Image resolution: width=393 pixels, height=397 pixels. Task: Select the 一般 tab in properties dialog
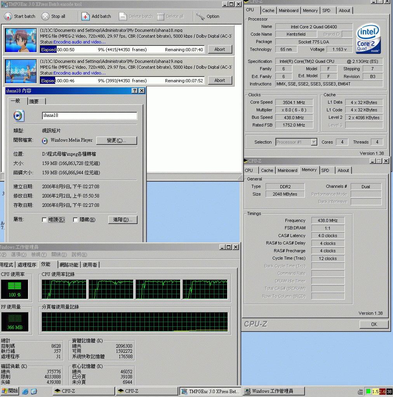(x=17, y=101)
